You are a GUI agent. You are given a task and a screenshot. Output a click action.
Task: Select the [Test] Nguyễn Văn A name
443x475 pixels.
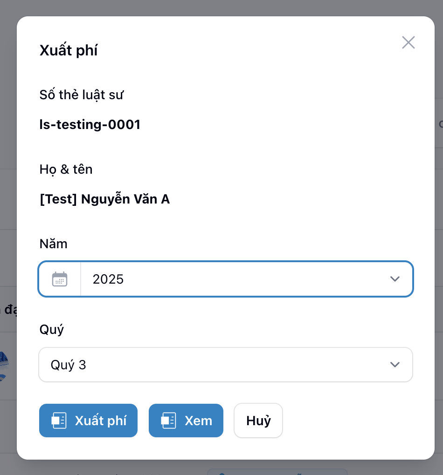coord(104,199)
